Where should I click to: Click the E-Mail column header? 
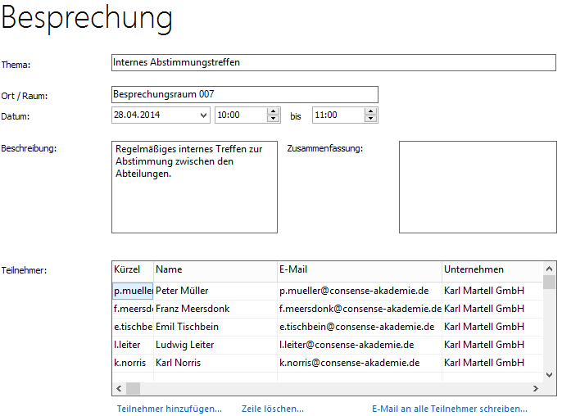(x=359, y=269)
